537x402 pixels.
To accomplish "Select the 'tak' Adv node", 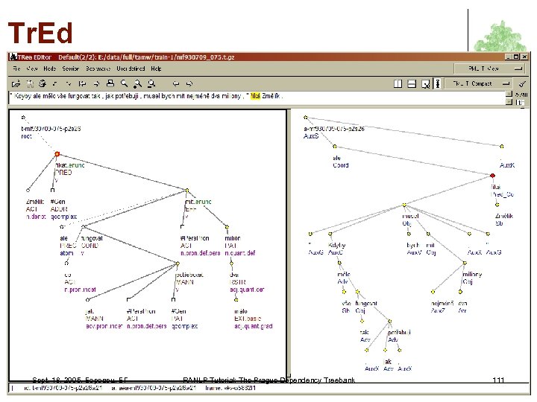I will coord(362,322).
